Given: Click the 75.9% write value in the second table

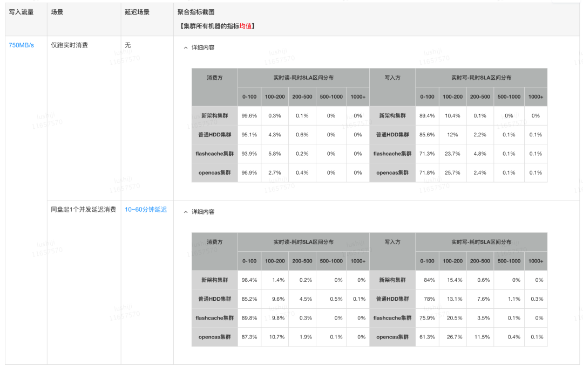Looking at the screenshot, I should point(427,318).
